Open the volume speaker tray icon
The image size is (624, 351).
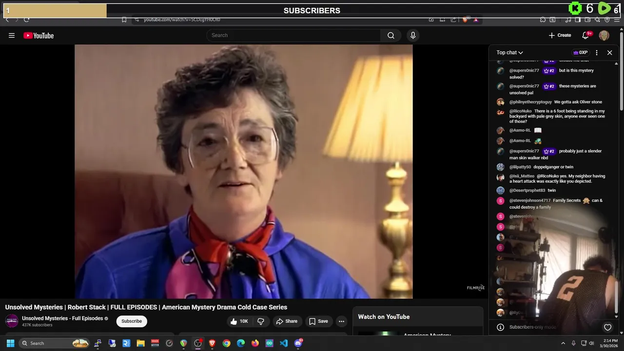(592, 343)
